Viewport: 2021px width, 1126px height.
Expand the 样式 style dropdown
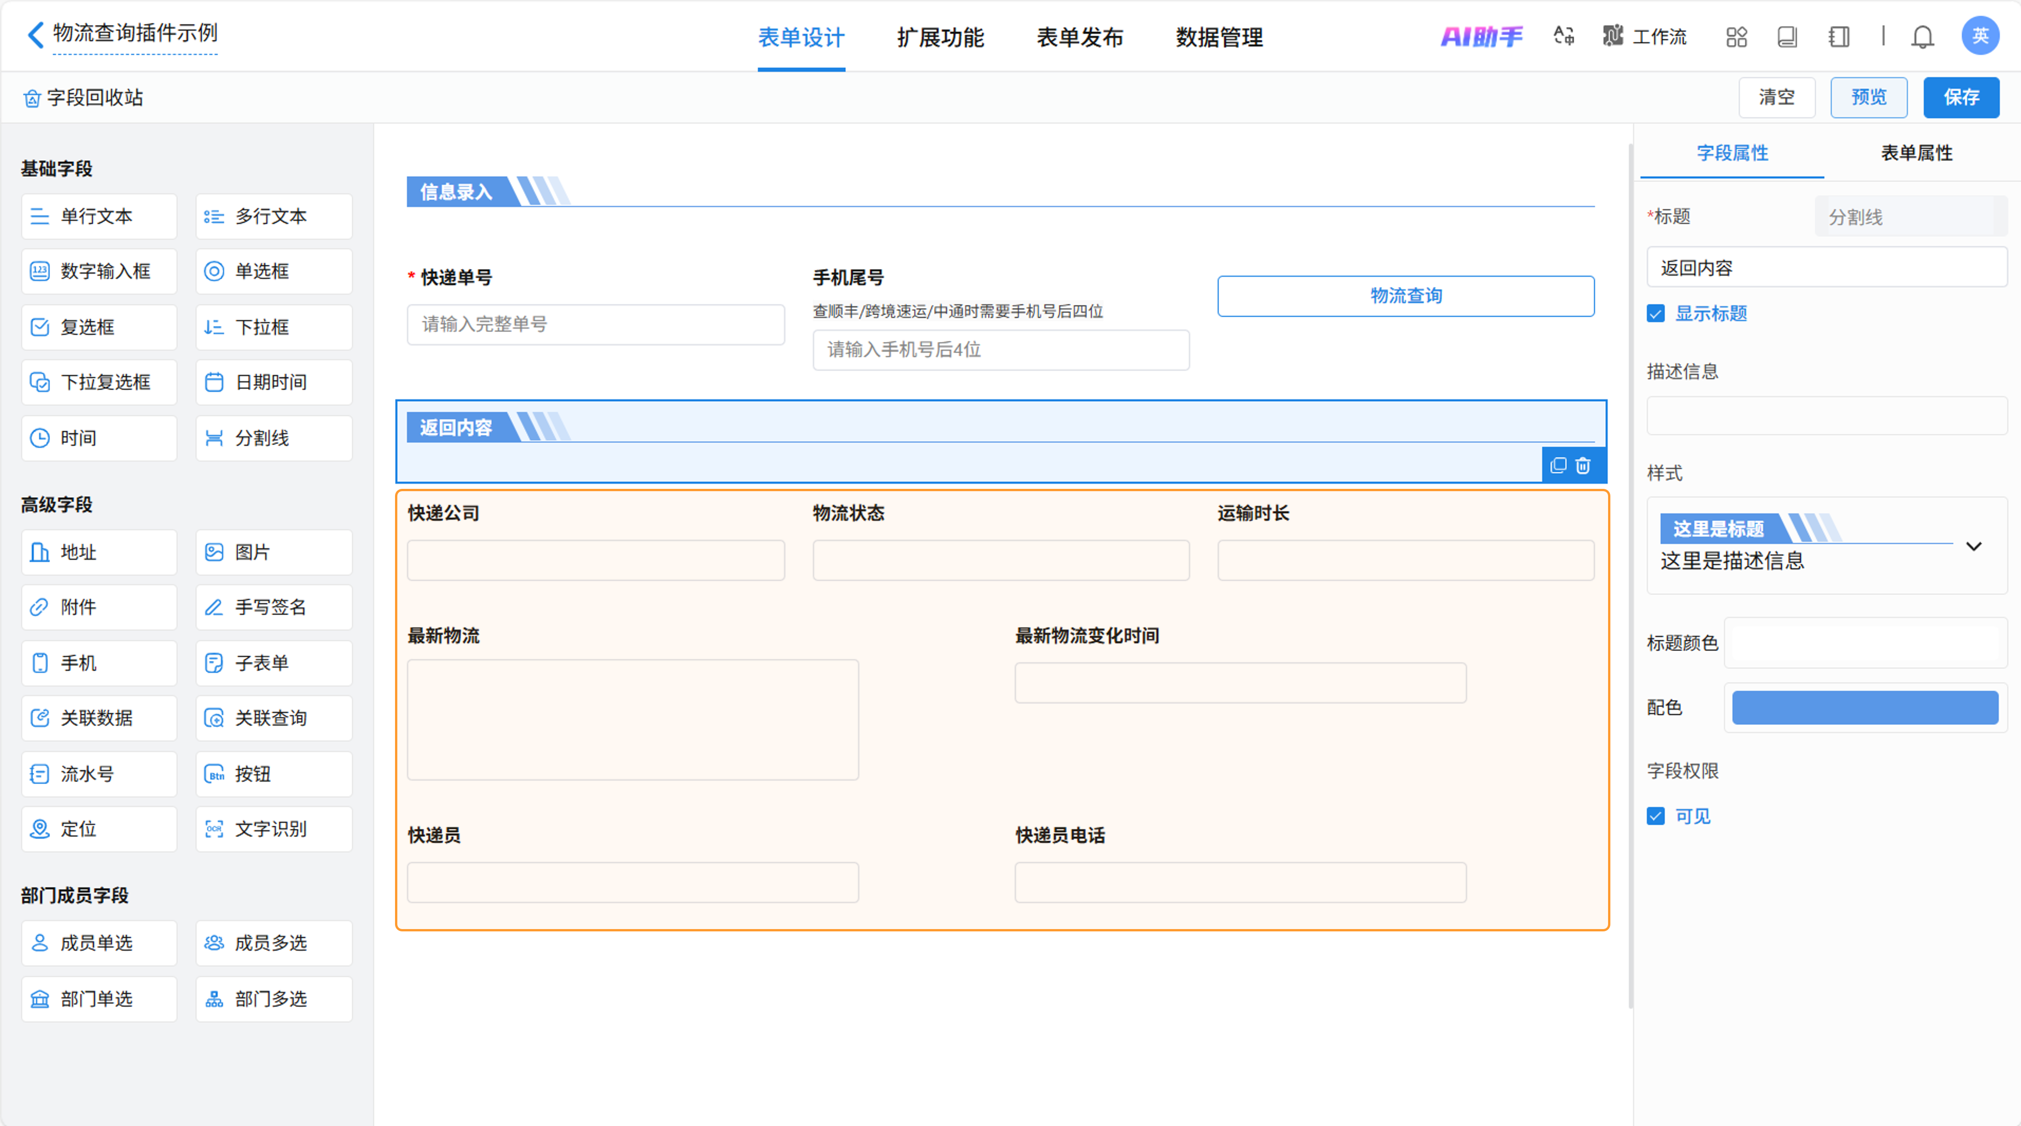[x=1973, y=546]
